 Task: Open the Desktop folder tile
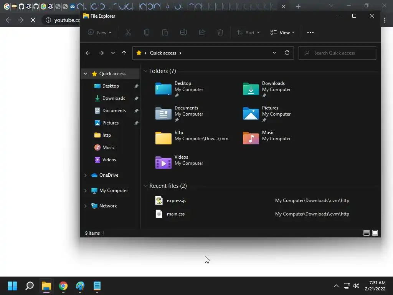(x=179, y=89)
